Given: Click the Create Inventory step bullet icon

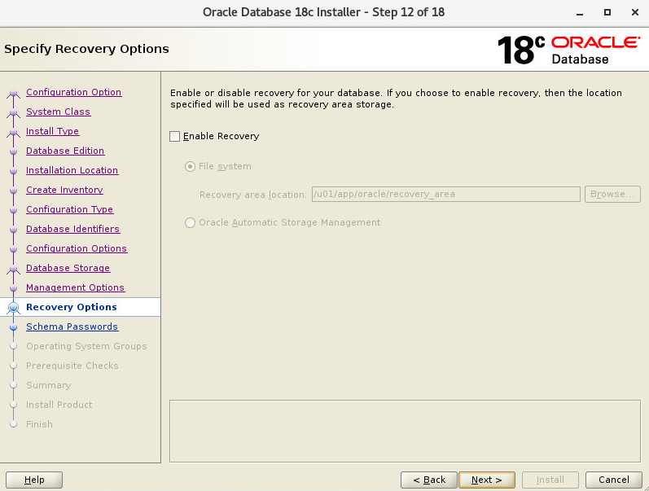Looking at the screenshot, I should click(13, 190).
